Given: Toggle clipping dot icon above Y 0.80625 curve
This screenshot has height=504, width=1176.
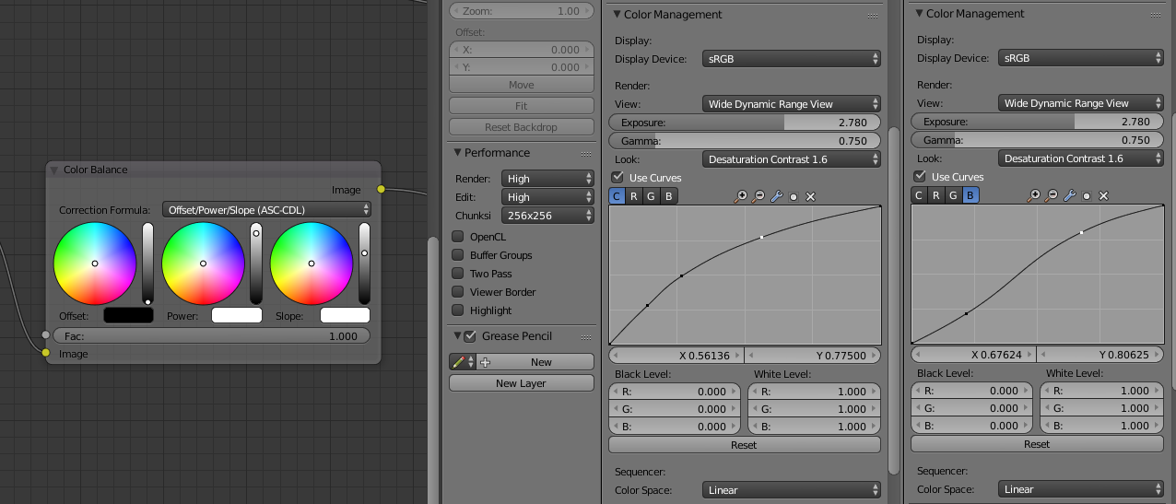Looking at the screenshot, I should (1087, 195).
